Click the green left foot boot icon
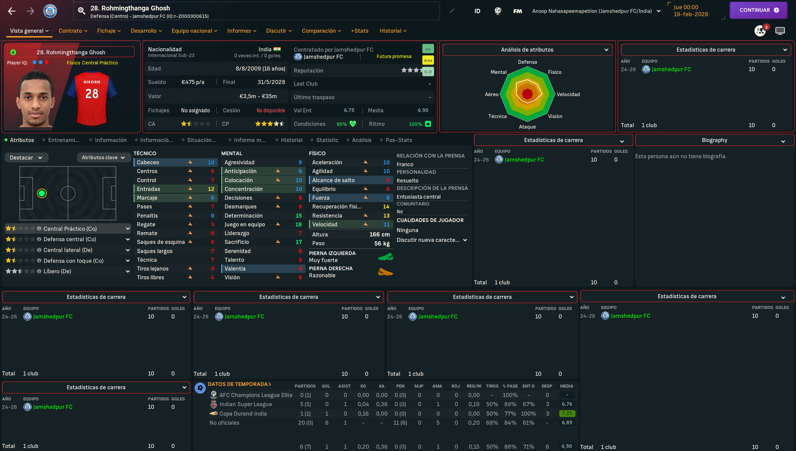796x451 pixels. click(x=386, y=257)
